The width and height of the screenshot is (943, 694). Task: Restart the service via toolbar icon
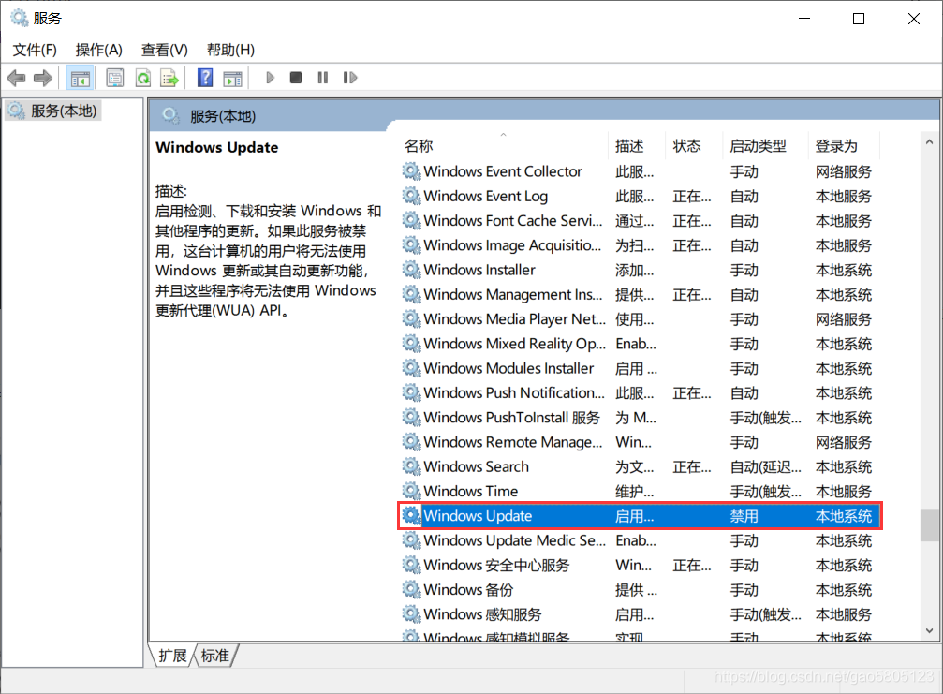pos(349,78)
